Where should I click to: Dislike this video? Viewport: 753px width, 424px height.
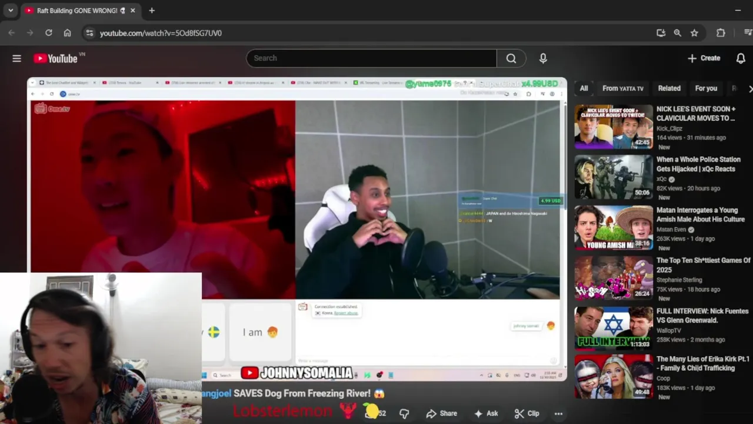tap(404, 413)
